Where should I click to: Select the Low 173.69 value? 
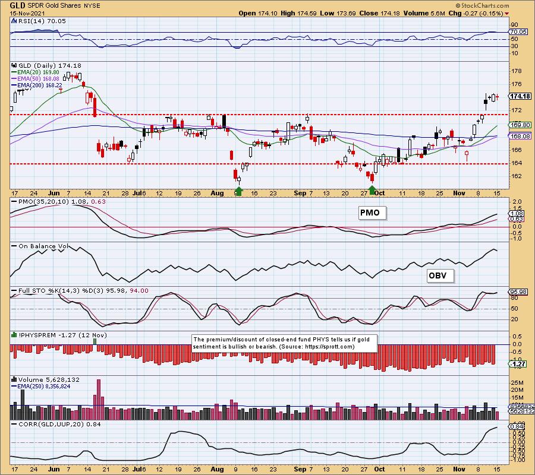click(338, 13)
